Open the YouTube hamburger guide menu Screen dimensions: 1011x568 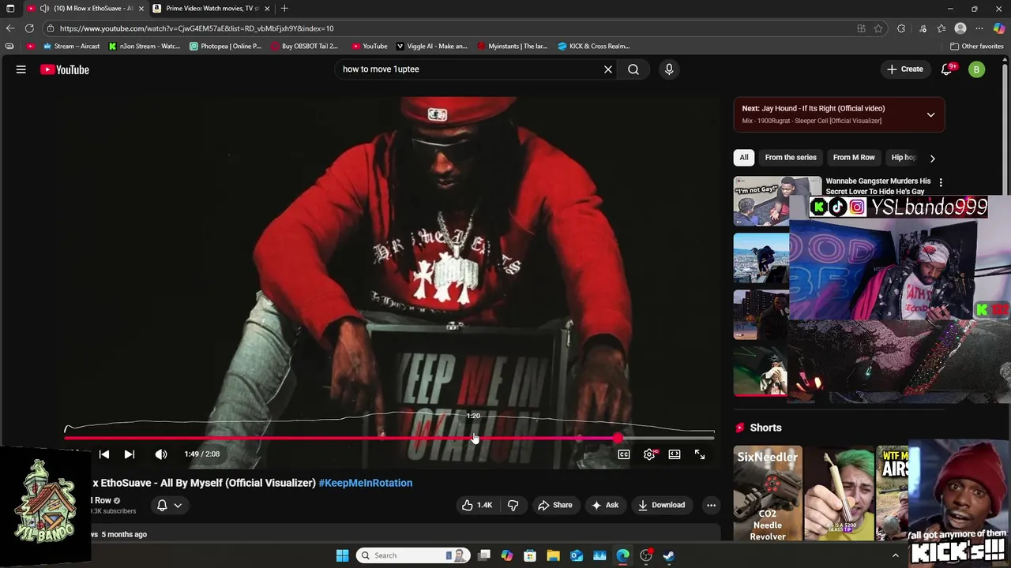click(21, 69)
